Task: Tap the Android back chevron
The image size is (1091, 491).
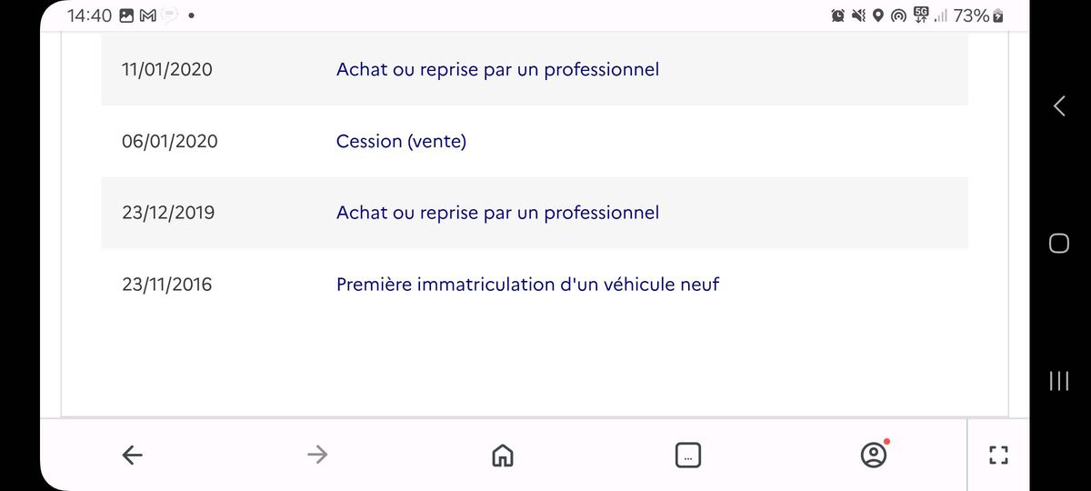Action: [x=1058, y=106]
